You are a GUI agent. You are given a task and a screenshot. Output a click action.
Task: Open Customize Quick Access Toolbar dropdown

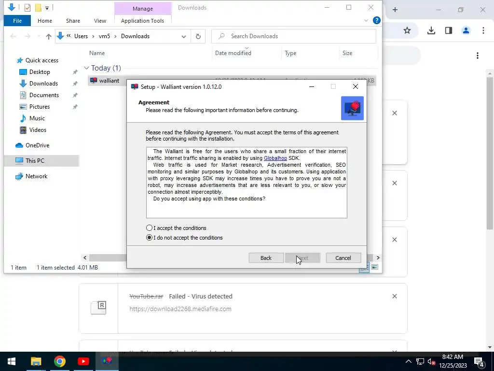coord(47,8)
